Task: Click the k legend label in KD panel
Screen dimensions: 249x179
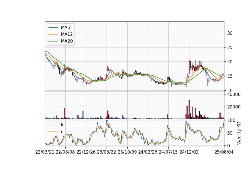Action: point(62,125)
